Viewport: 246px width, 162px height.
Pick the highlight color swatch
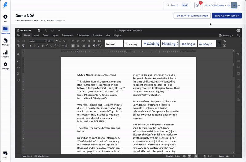pos(55,46)
